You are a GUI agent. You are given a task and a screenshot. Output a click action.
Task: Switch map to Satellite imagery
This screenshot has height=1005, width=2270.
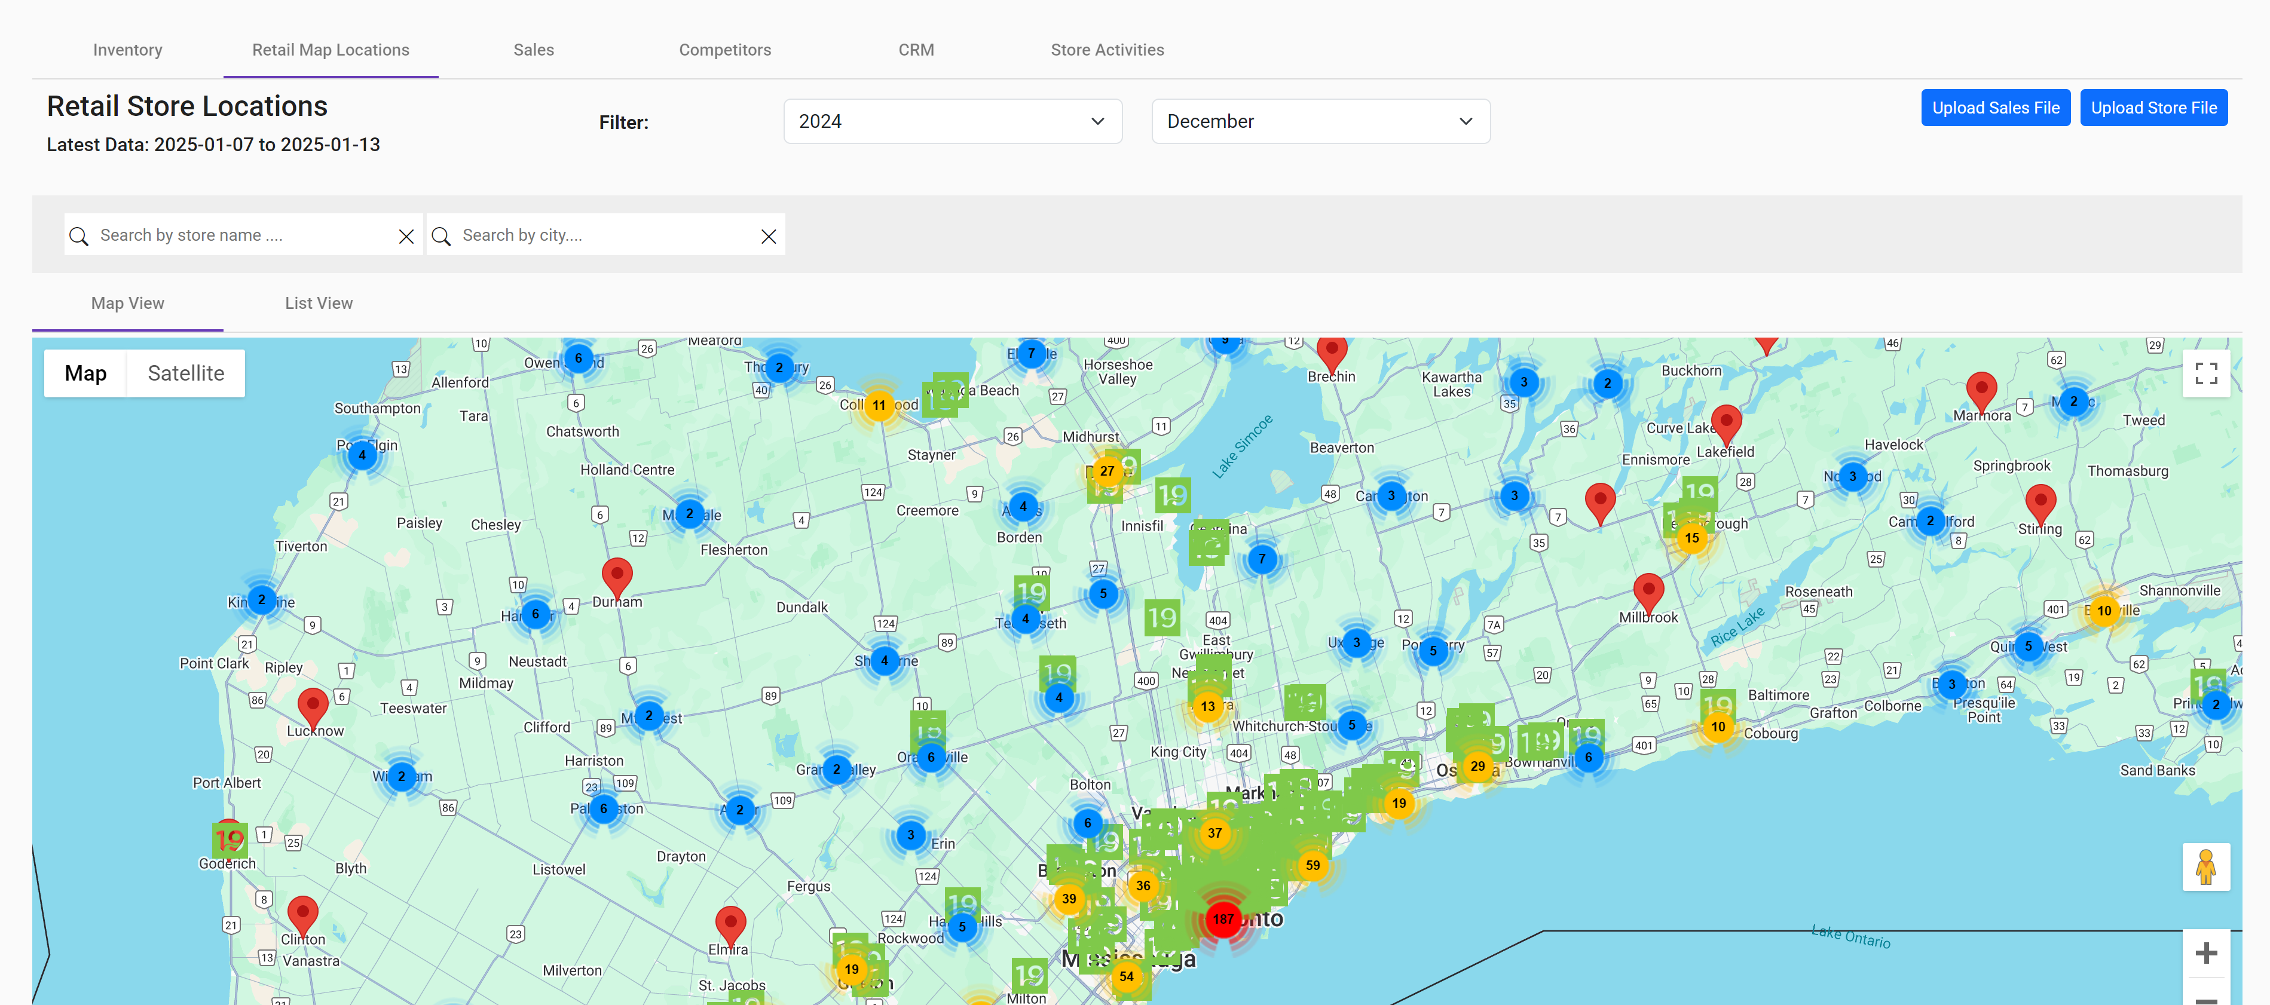tap(186, 373)
